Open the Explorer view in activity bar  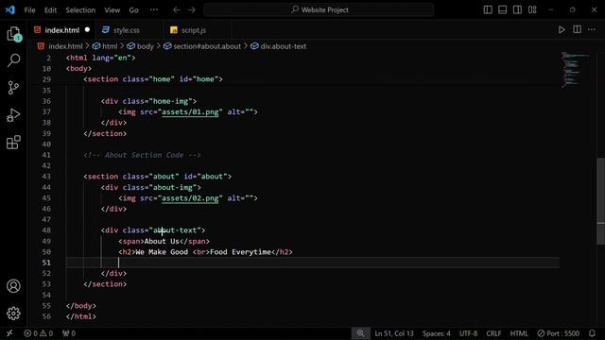coord(13,34)
